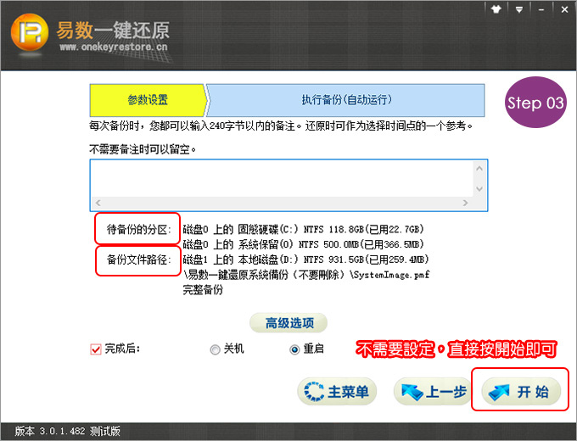Click the 备份文件路径 label
The width and height of the screenshot is (577, 441).
pyautogui.click(x=138, y=260)
